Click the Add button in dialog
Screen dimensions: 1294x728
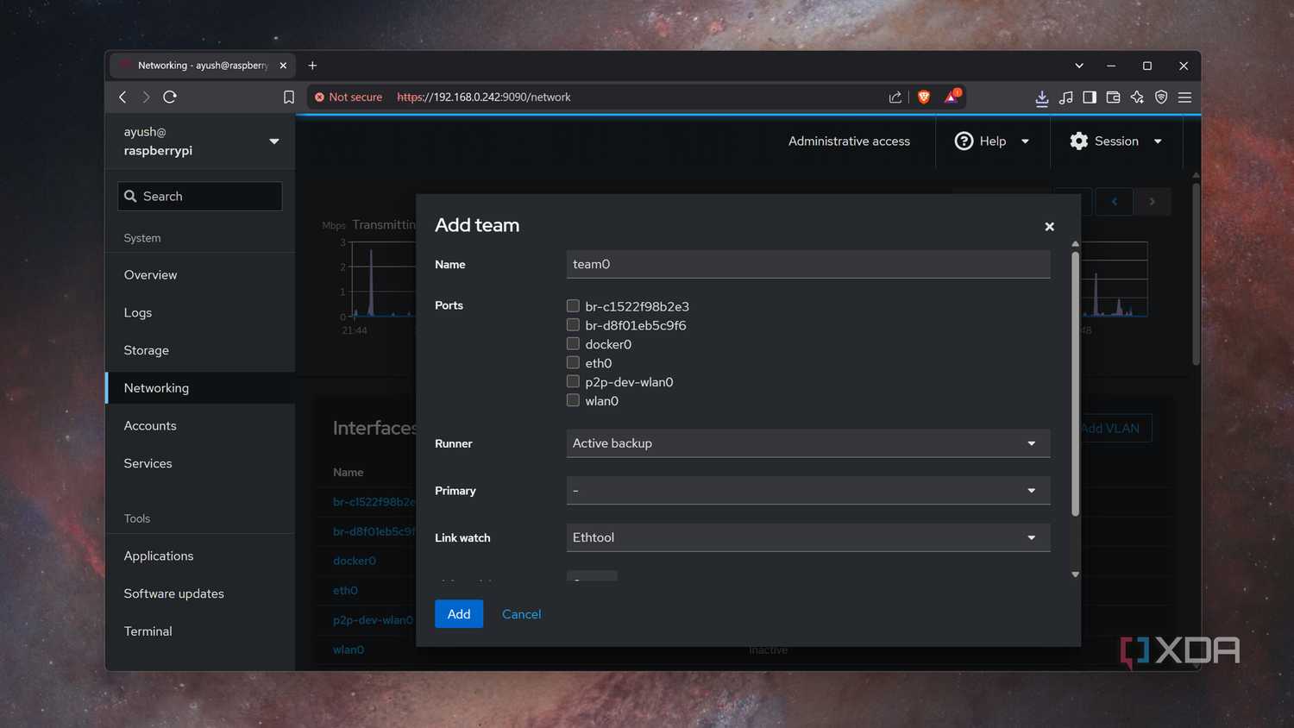tap(459, 614)
